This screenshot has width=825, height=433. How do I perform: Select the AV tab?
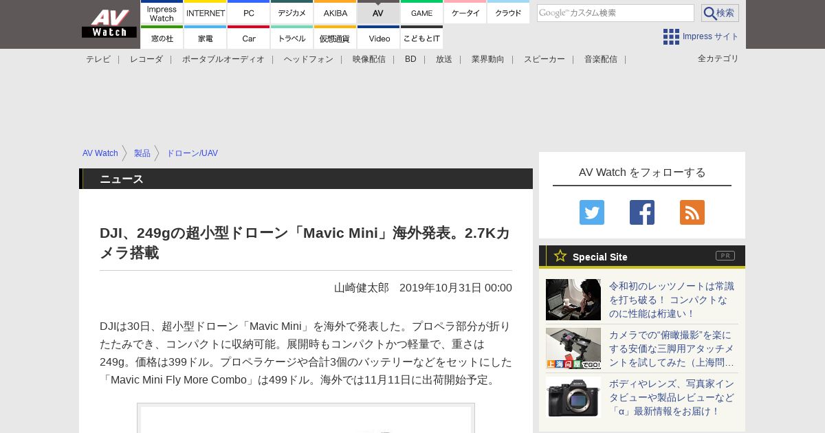[x=378, y=12]
